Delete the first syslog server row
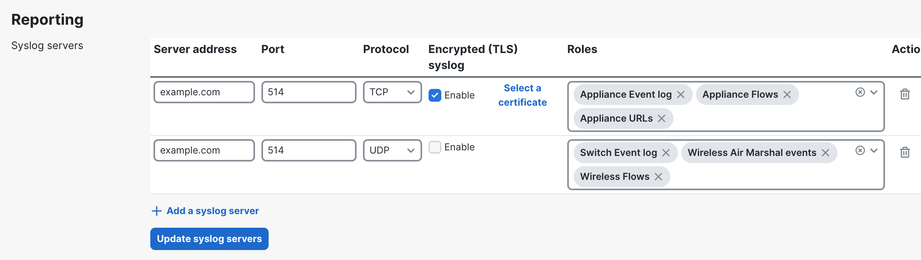The image size is (921, 260). point(905,94)
